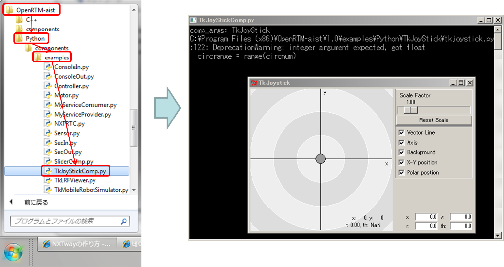
Task: Click the TkMobileRobotSimulator.py file icon
Action: pos(48,190)
